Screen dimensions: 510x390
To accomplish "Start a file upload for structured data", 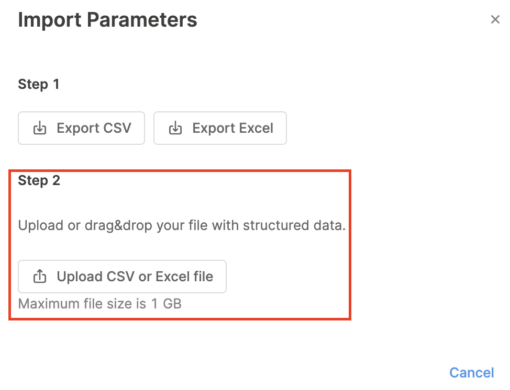I will (x=122, y=277).
